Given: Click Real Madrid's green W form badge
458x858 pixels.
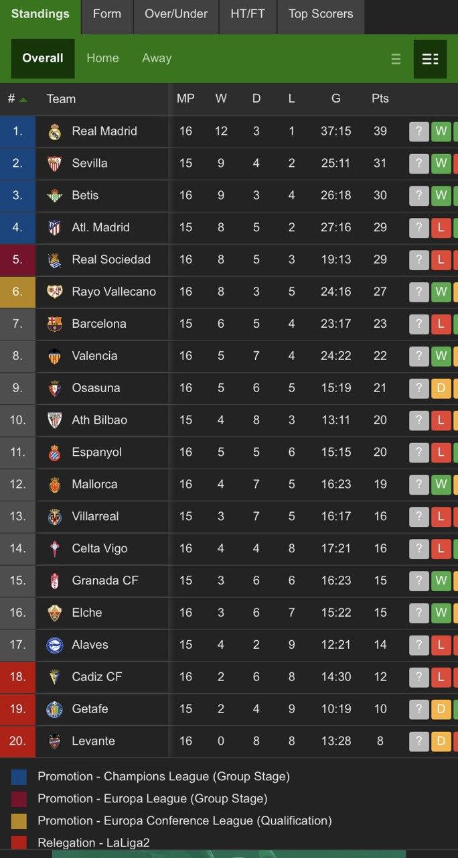Looking at the screenshot, I should pos(441,131).
